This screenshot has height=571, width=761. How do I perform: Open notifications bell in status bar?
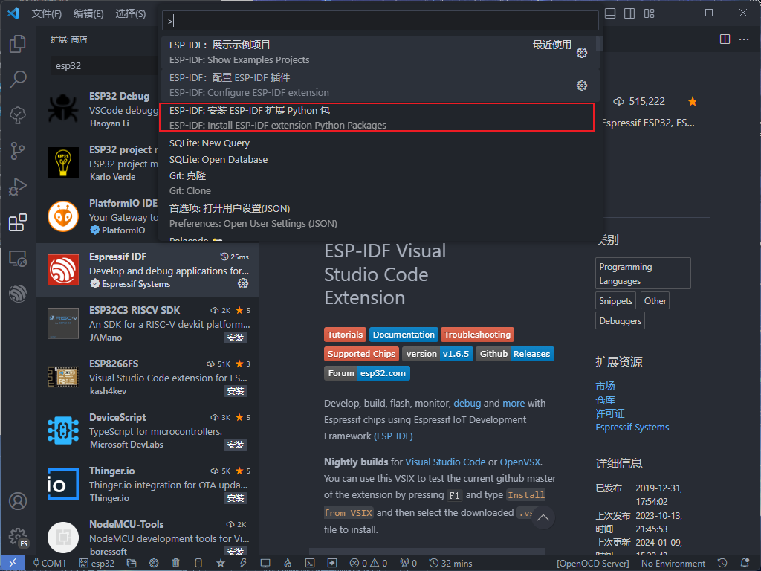click(745, 564)
